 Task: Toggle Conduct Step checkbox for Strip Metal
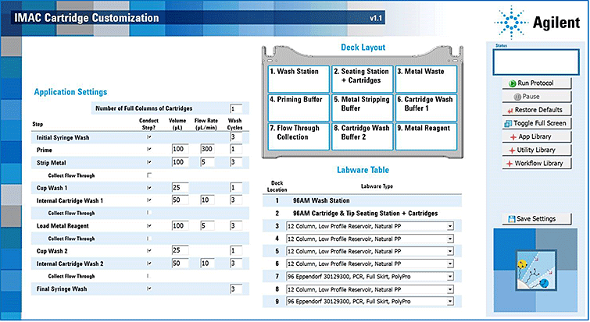coord(149,161)
